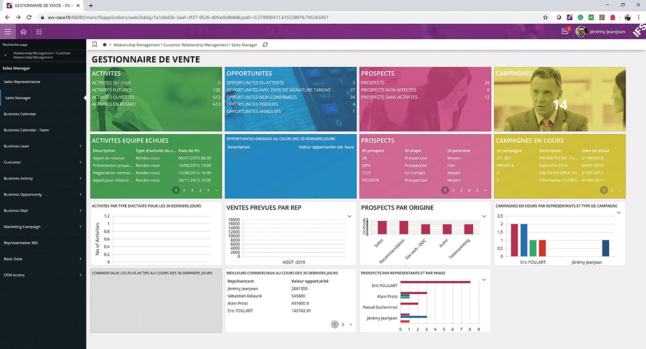Click Salon bar in Prospects Par Origine
The width and height of the screenshot is (646, 349).
click(382, 227)
